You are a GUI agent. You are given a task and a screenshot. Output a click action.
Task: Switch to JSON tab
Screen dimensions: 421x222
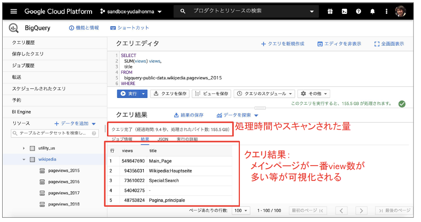tap(163, 139)
